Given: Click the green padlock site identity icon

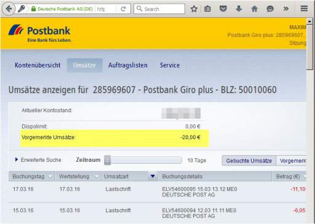Looking at the screenshot, I should pyautogui.click(x=33, y=9).
